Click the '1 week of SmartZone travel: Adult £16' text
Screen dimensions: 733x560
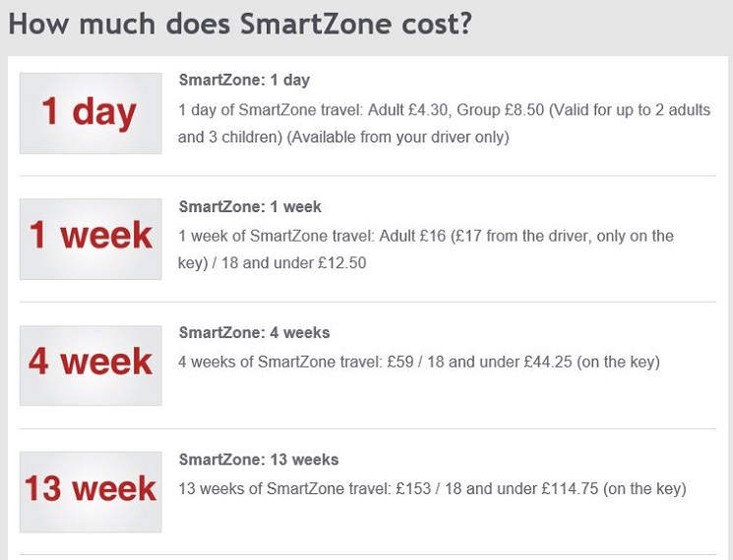[314, 237]
